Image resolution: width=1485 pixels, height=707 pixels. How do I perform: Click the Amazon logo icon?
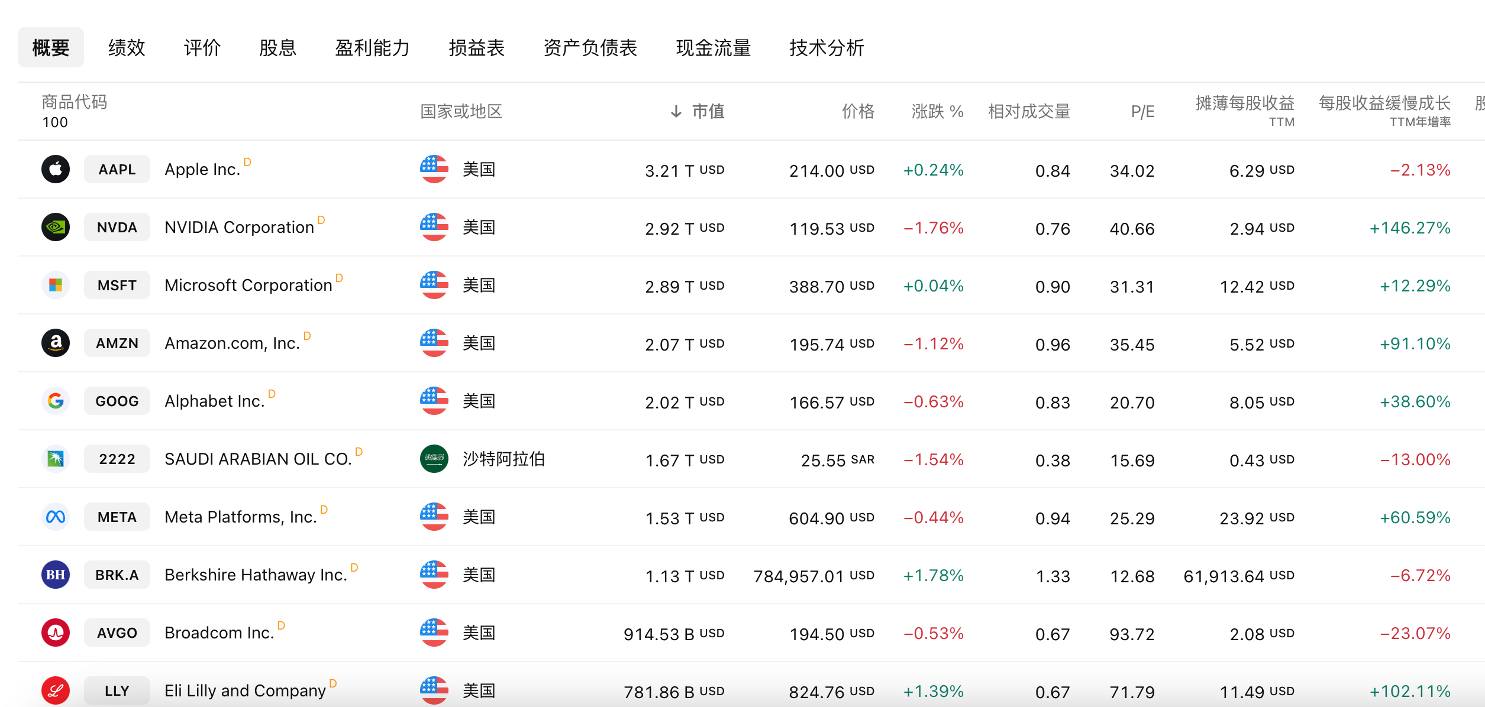[56, 343]
